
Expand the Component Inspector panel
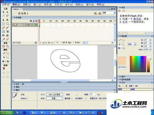(120, 79)
